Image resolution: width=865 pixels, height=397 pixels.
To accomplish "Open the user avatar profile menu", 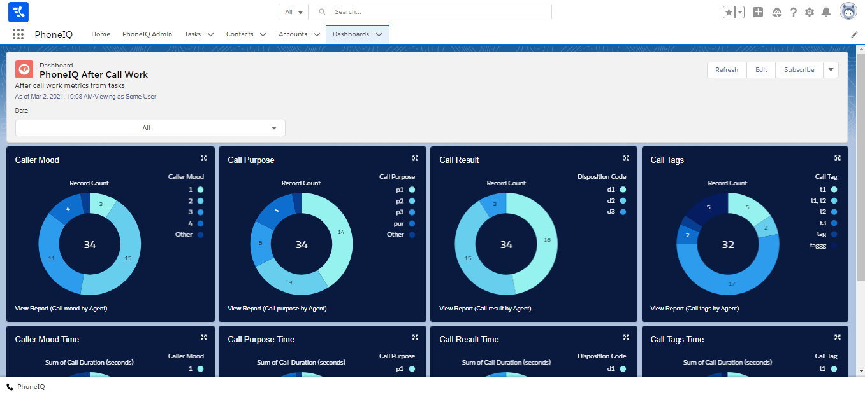I will click(x=848, y=11).
